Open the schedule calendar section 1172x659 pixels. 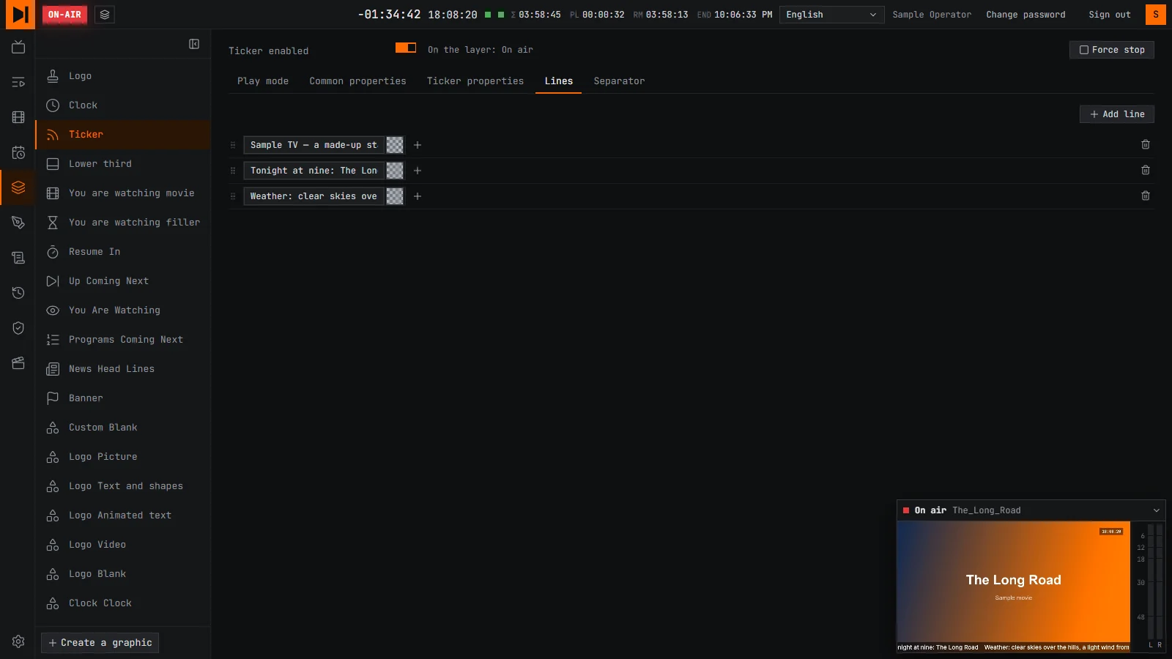click(18, 152)
